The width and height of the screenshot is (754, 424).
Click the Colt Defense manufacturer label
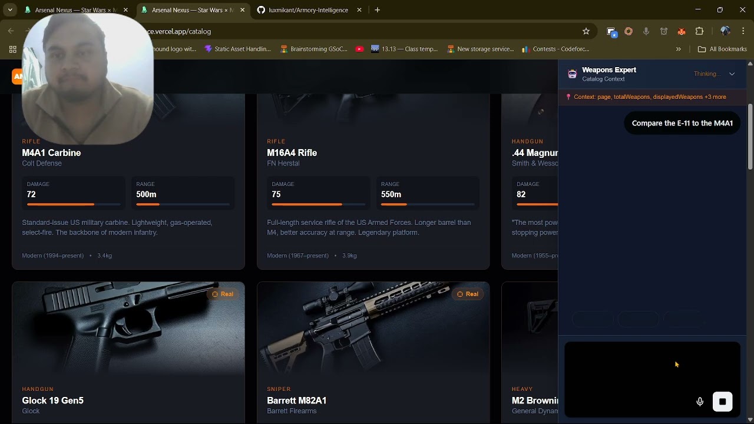coord(42,163)
